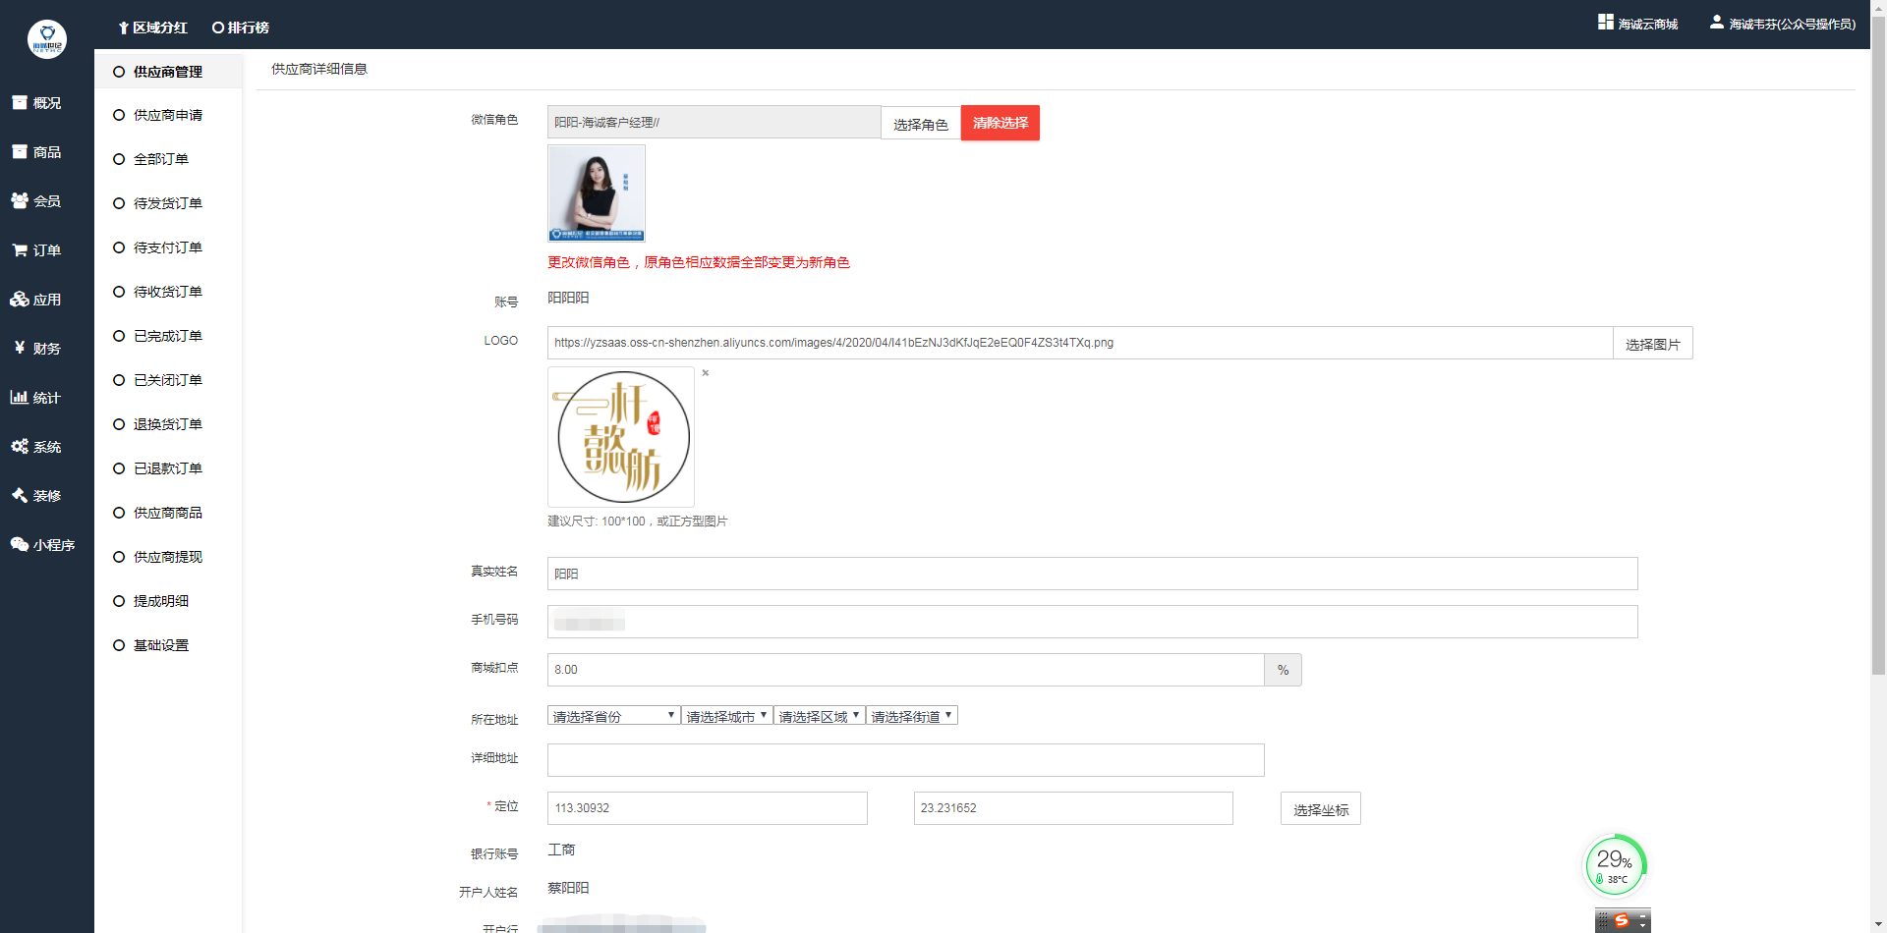This screenshot has width=1887, height=933.
Task: Click the 真实姓名 input field
Action: point(1093,574)
